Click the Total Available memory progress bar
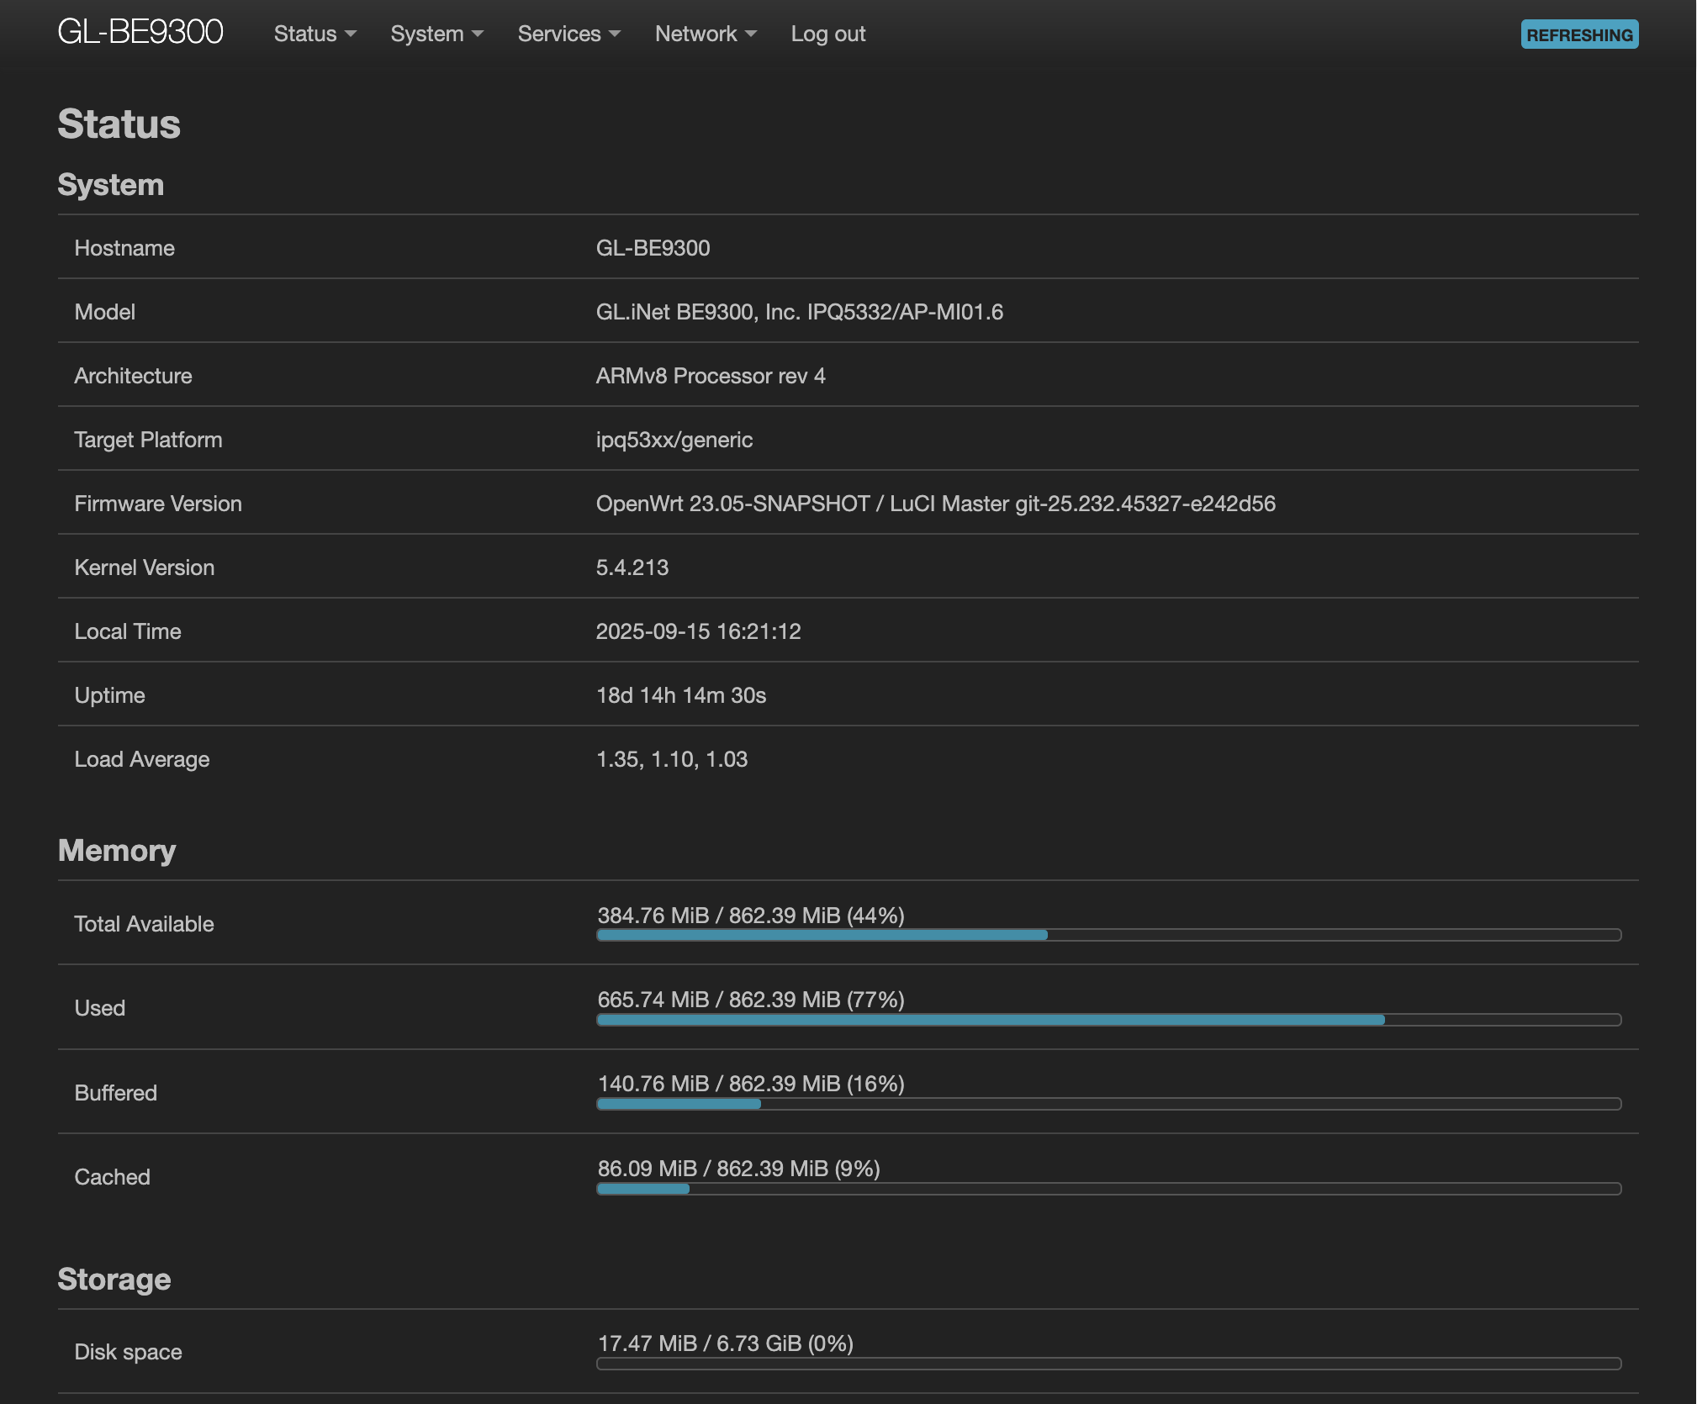1697x1404 pixels. [x=1108, y=935]
